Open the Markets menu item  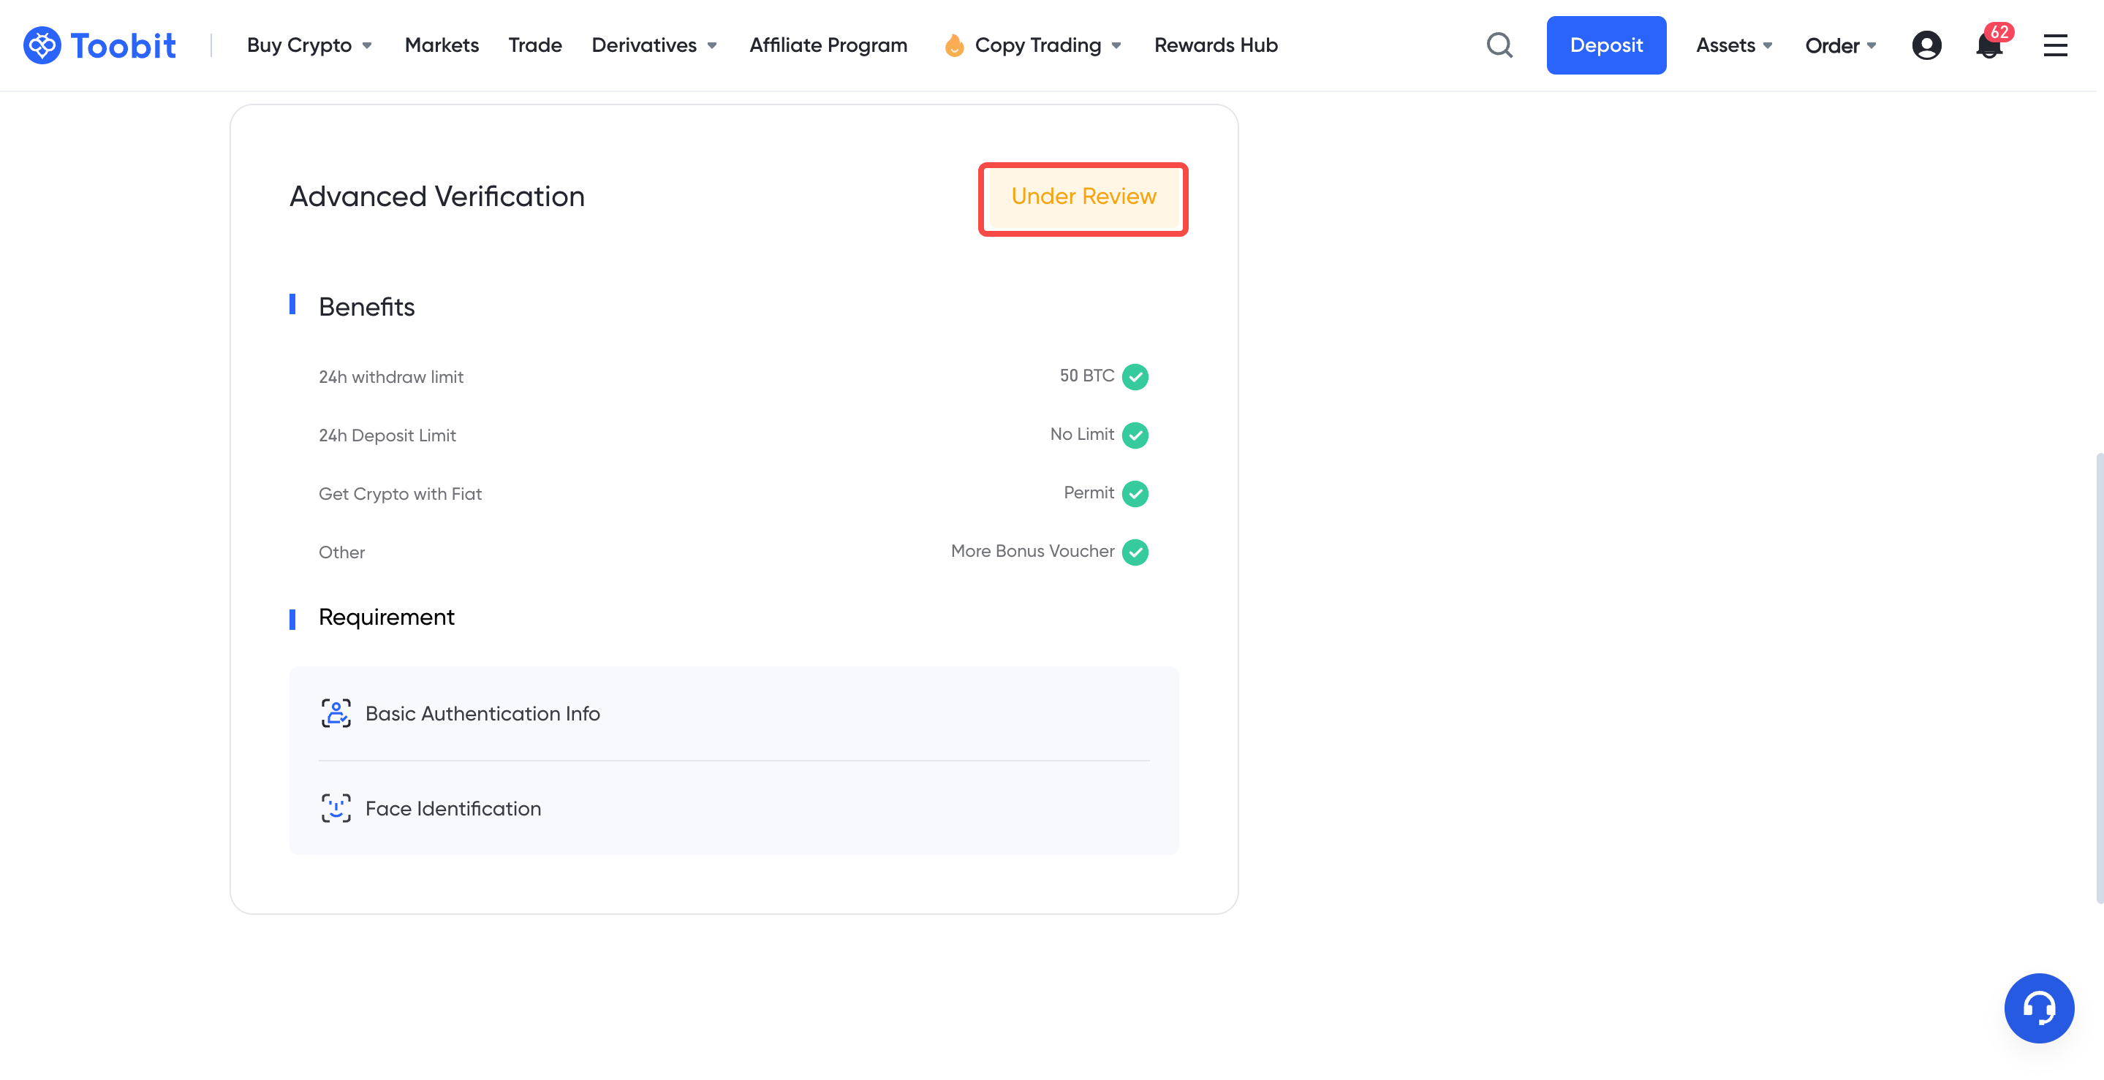(441, 45)
